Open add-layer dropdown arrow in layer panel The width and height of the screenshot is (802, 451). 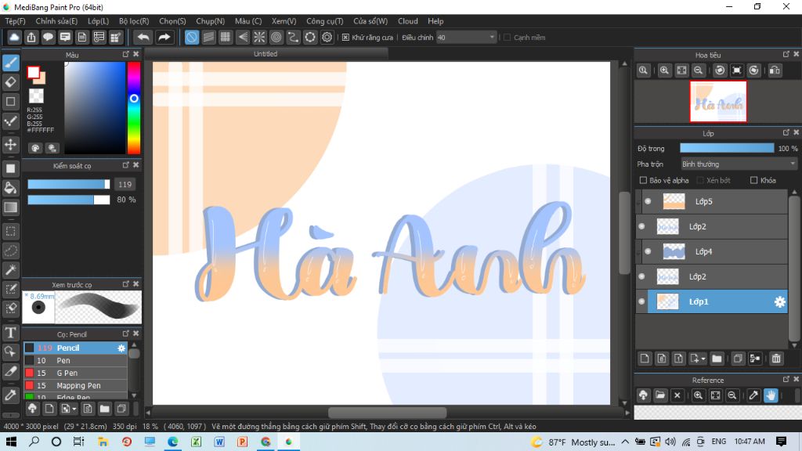(x=703, y=359)
